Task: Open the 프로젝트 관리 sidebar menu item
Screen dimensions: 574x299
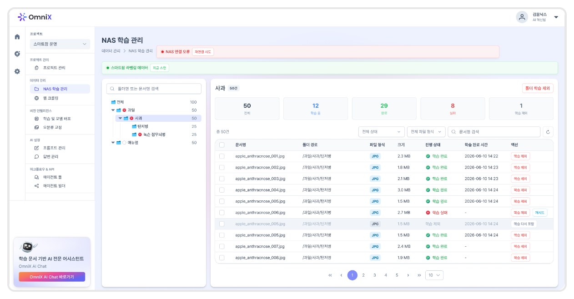Action: (x=54, y=68)
